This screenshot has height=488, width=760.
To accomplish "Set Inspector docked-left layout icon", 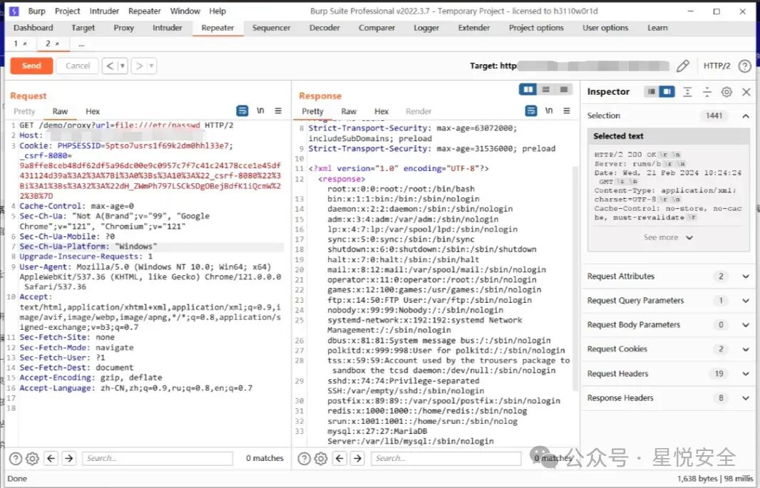I will coord(652,91).
